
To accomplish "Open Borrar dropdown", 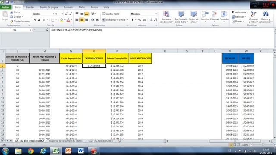I will tap(238, 21).
